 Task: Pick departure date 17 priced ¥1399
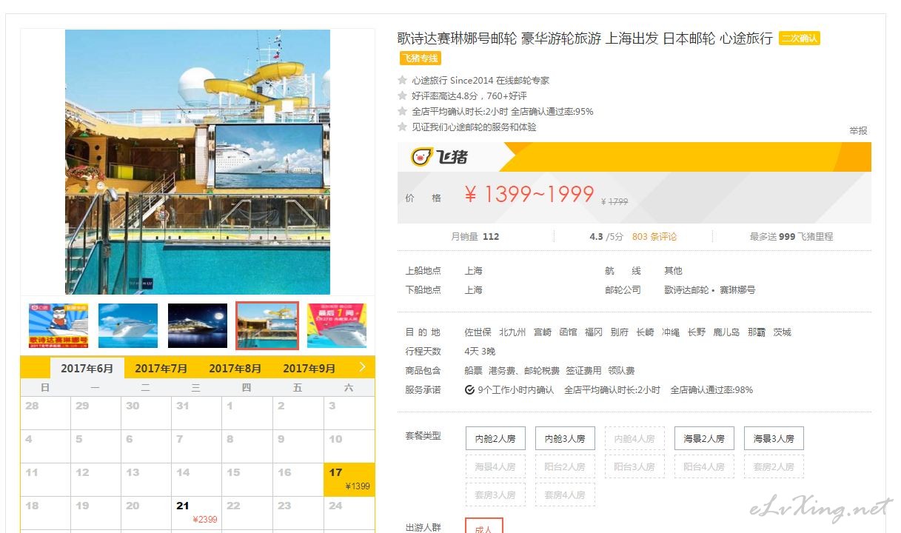click(x=349, y=480)
